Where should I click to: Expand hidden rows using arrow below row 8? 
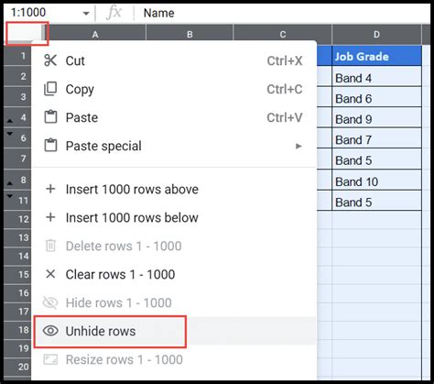10,183
